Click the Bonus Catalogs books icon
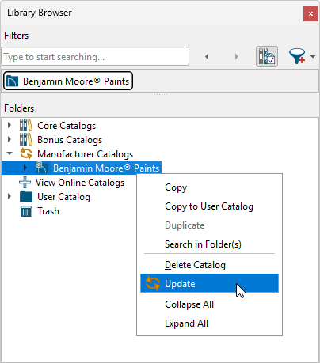 [x=26, y=139]
